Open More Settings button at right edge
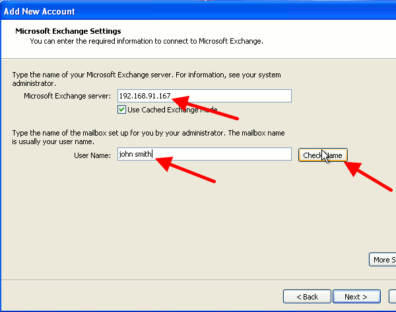Screen dimensions: 396x312 click(x=382, y=260)
